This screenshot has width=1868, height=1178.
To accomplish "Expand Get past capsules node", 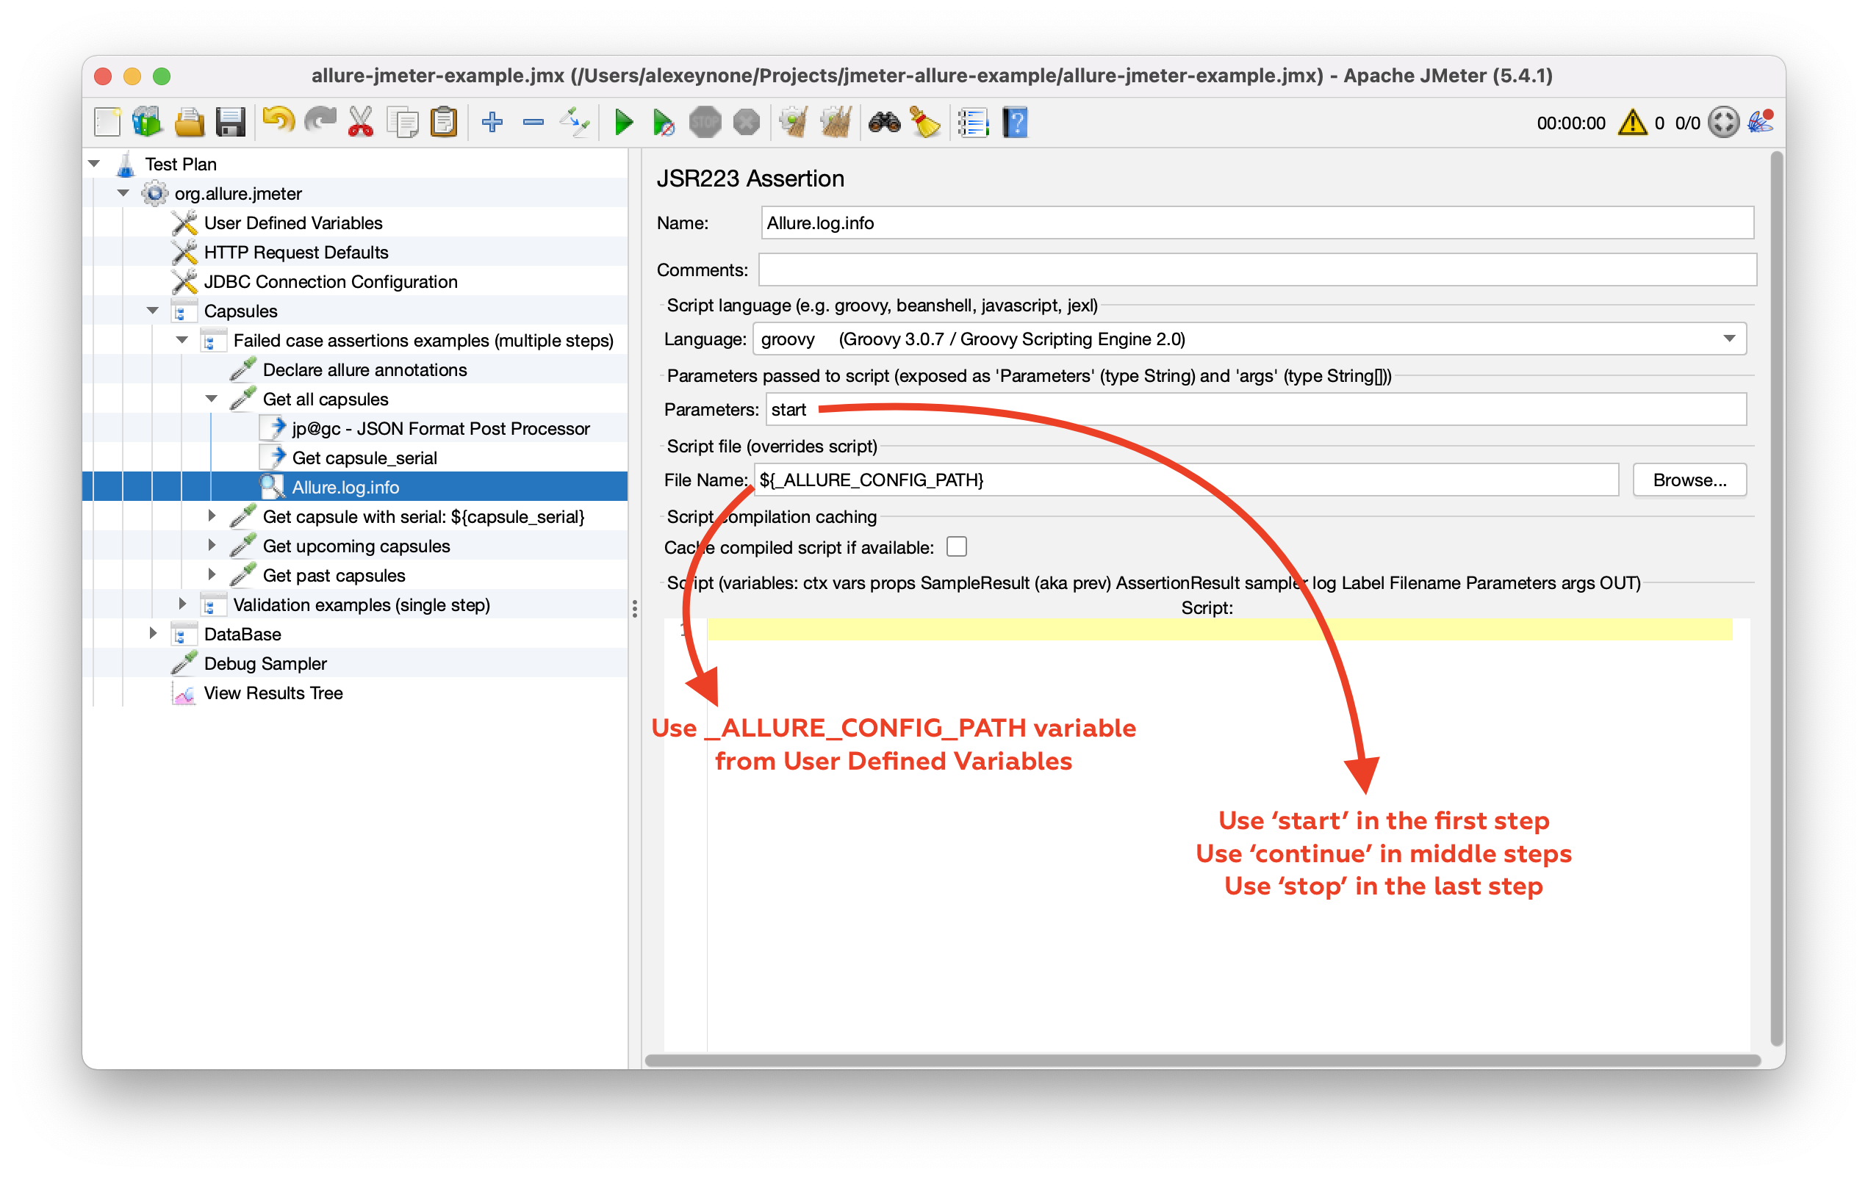I will [212, 576].
